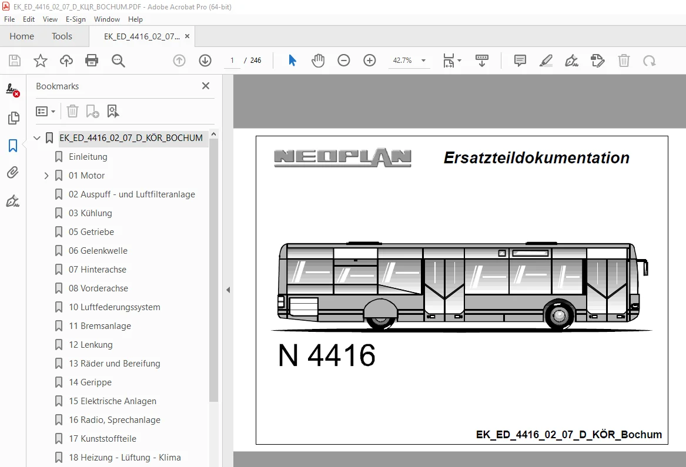The image size is (686, 467).
Task: Open the zoom level dropdown
Action: 423,61
